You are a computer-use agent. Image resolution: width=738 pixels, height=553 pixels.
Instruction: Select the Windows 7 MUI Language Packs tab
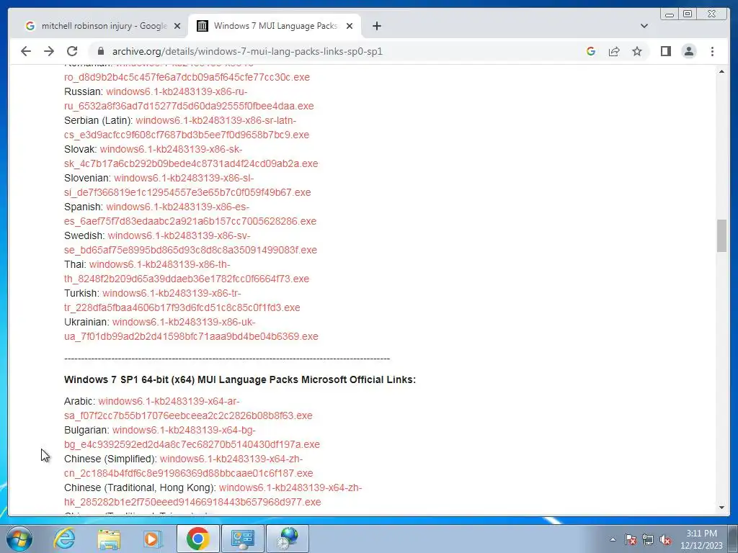275,26
